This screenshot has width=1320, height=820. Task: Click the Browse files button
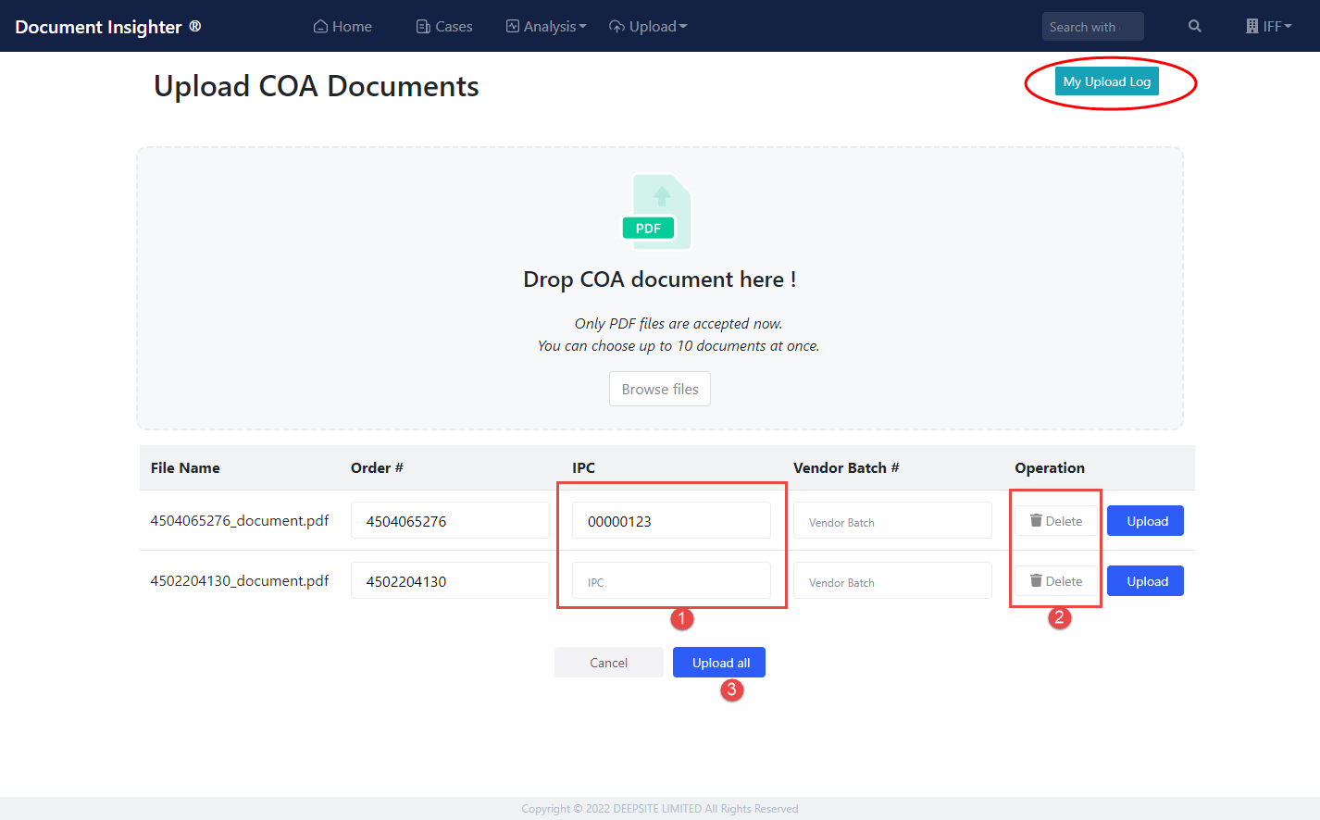[x=659, y=390]
